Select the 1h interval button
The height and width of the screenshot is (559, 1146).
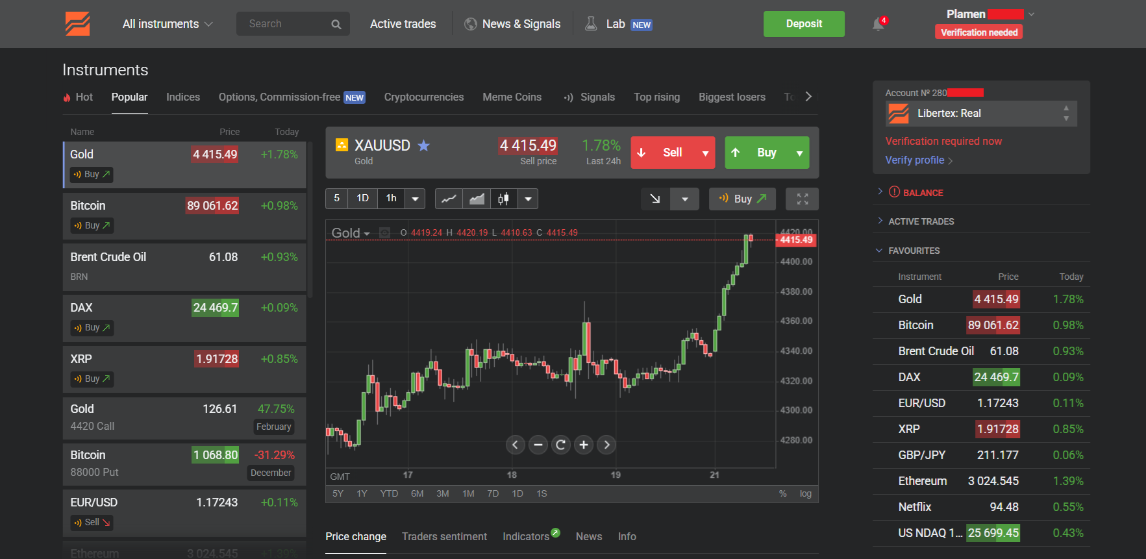(392, 199)
